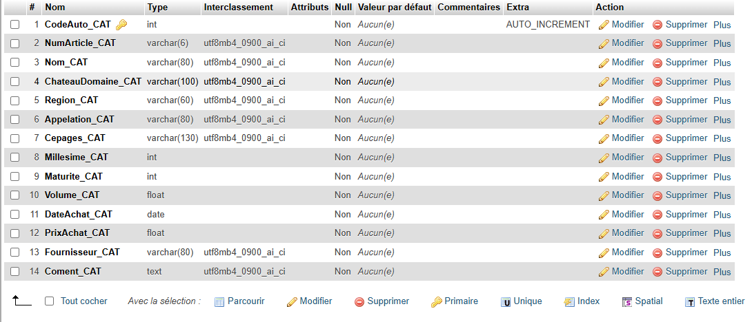752x322 pixels.
Task: Tick the Millesime_CAT row checkbox
Action: click(x=15, y=158)
